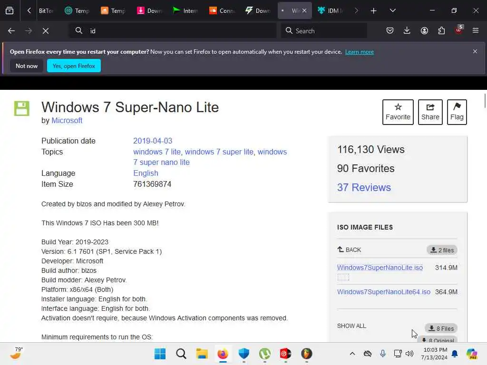Download the 2 files bundle
Image resolution: width=487 pixels, height=365 pixels.
[442, 250]
